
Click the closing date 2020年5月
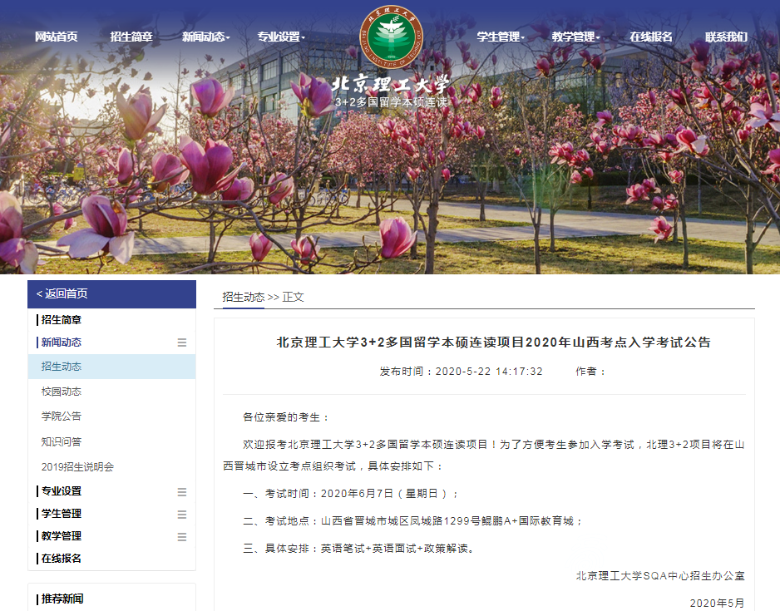point(717,603)
